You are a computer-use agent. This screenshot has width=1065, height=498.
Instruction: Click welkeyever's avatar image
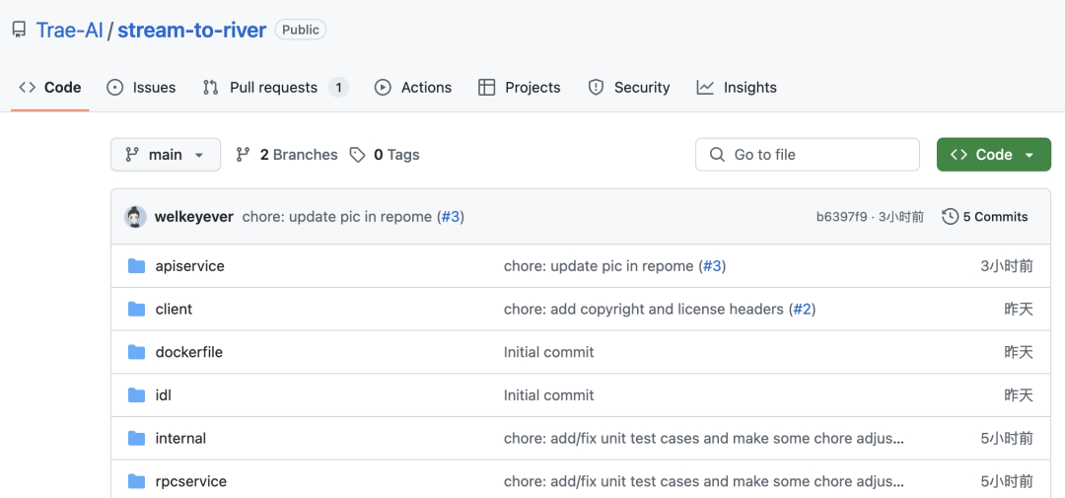(x=135, y=217)
